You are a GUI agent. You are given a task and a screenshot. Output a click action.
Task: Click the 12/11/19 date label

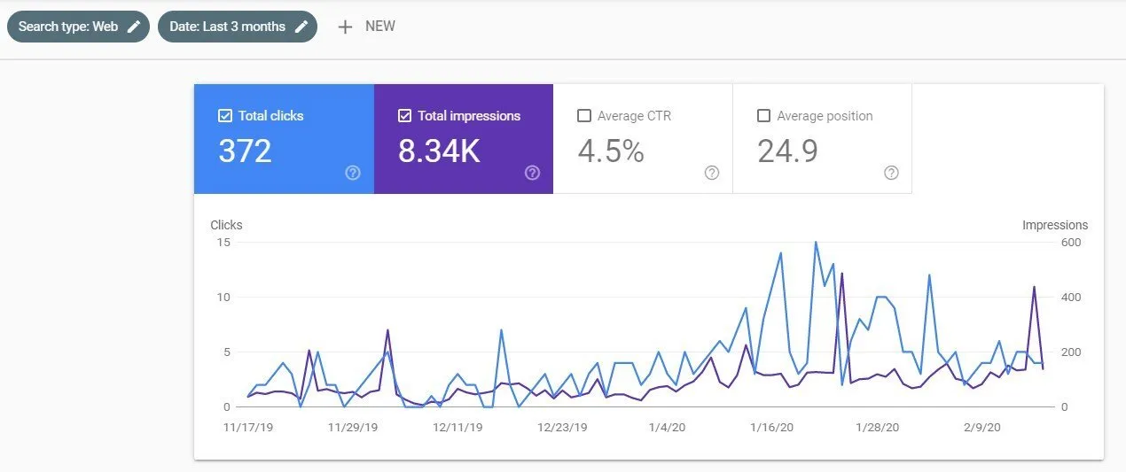point(457,427)
